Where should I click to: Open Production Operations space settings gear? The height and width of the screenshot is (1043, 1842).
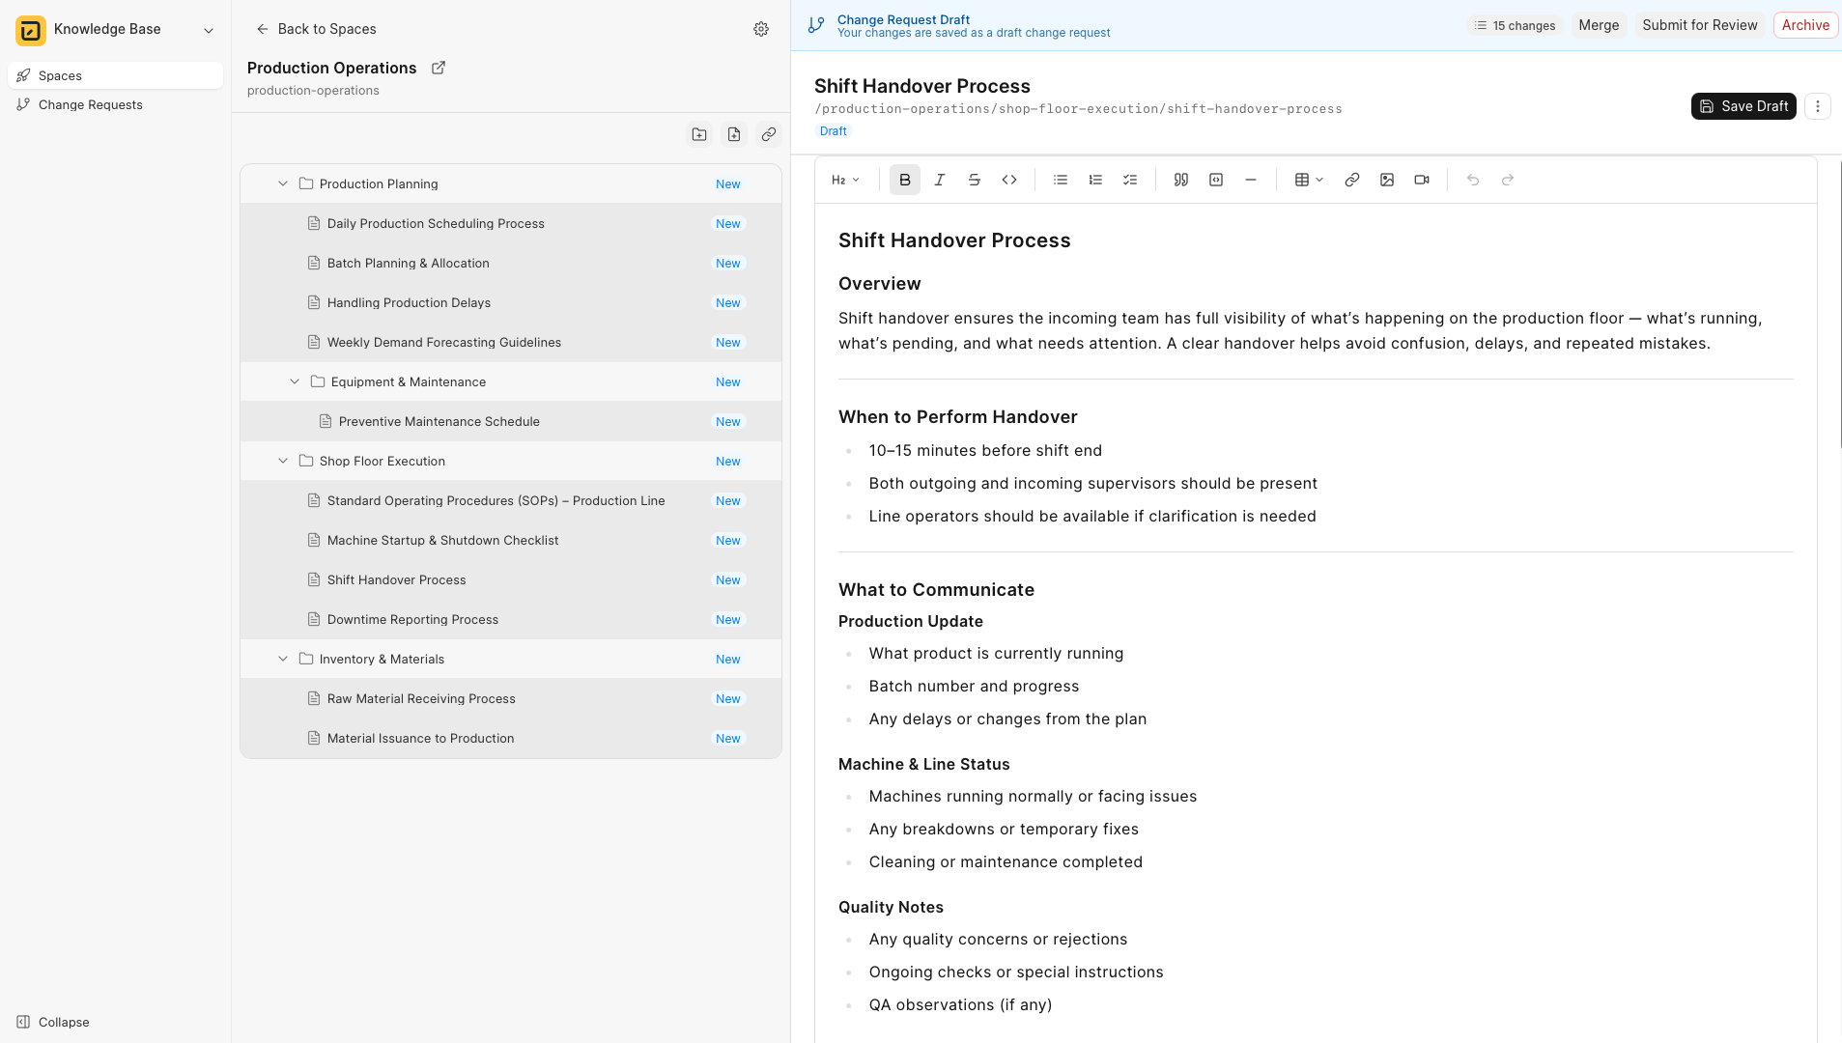(x=761, y=29)
